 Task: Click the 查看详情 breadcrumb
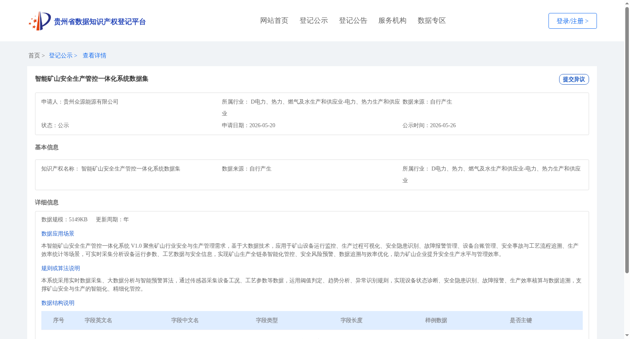94,56
